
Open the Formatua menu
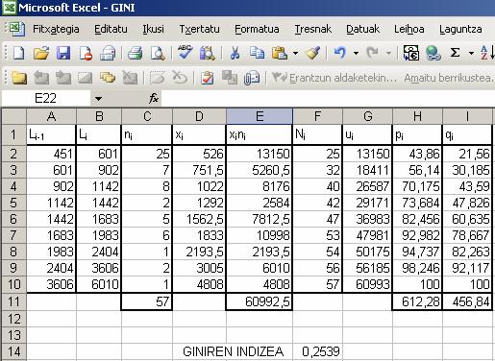coord(257,29)
